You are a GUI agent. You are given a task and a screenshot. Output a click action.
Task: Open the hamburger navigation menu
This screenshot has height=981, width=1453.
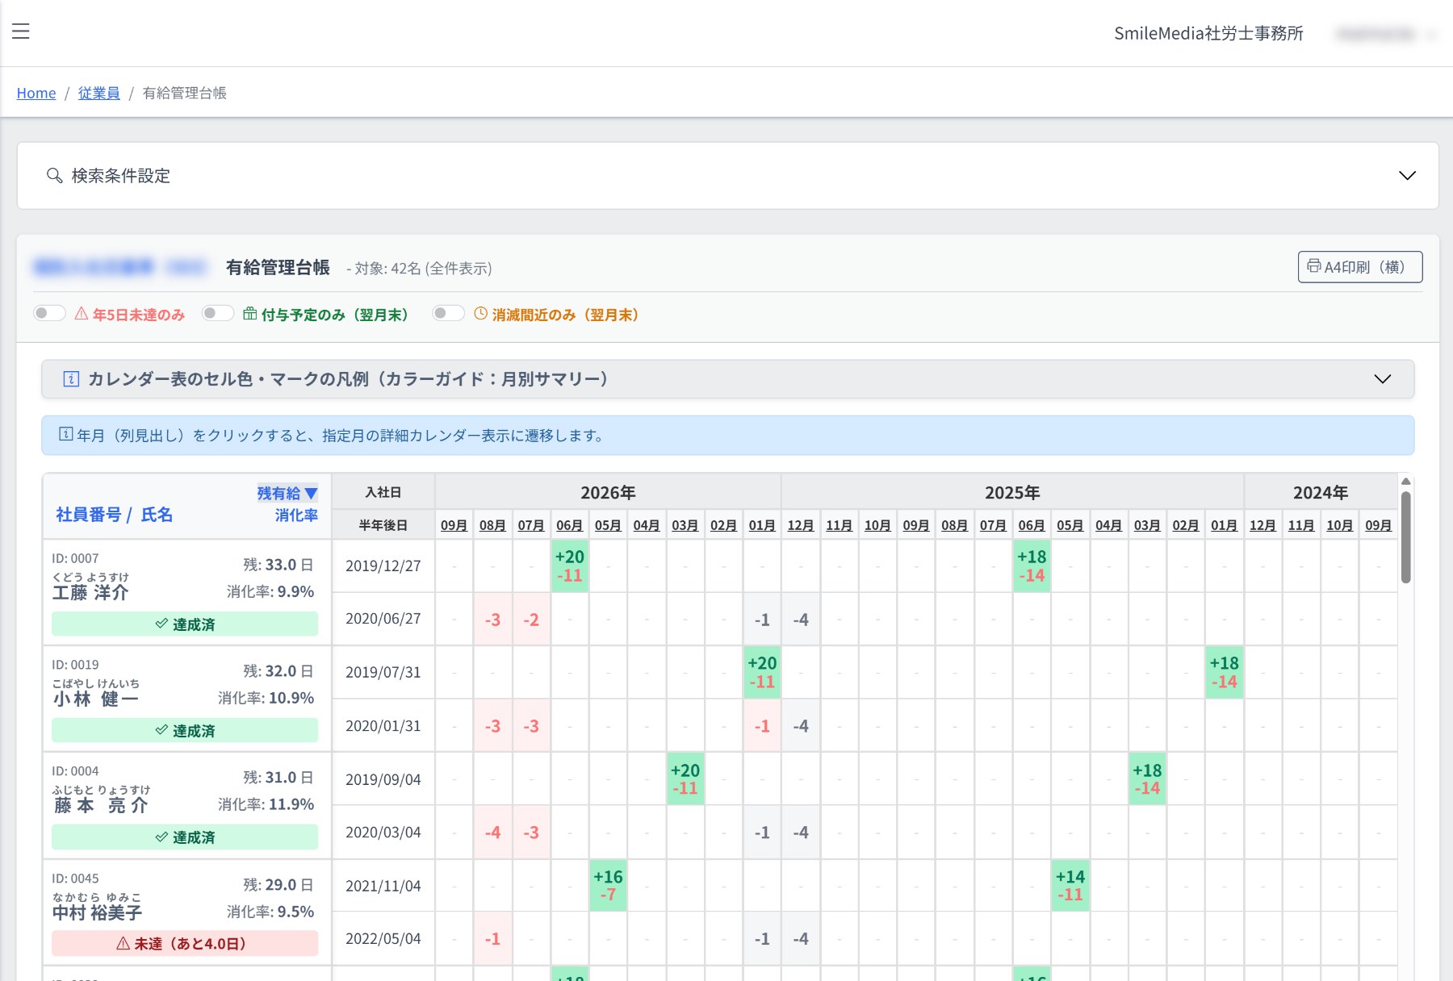21,31
